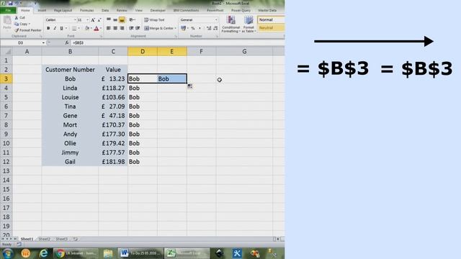Align text right
Screen dimensions: 461x259
coord(122,28)
